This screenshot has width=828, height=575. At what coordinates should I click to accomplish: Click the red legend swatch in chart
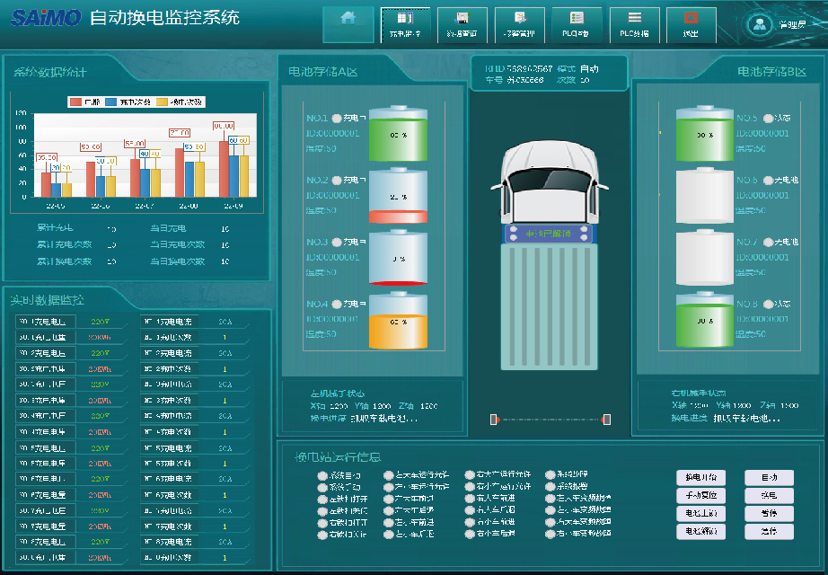76,102
